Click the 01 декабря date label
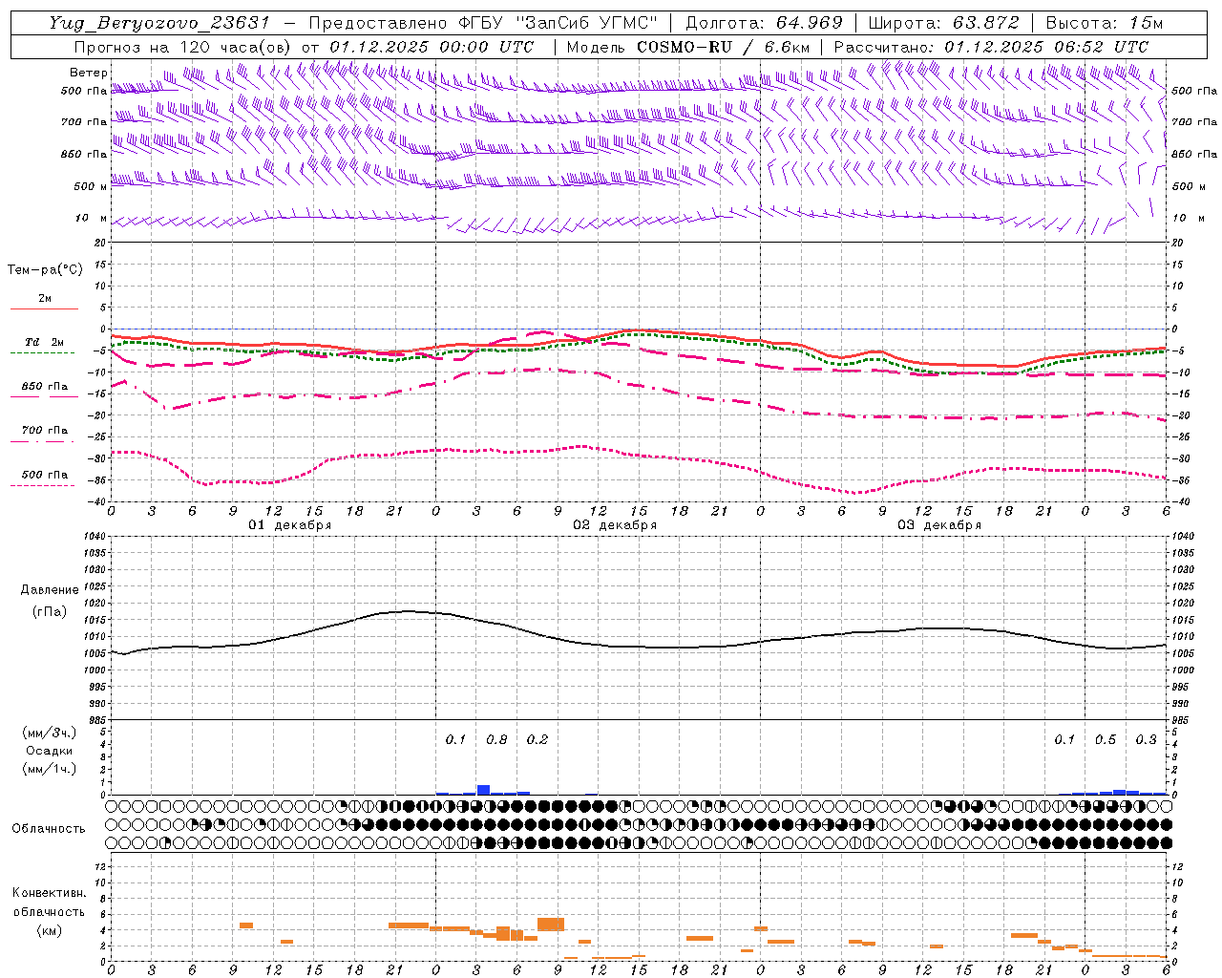This screenshot has width=1222, height=978. pyautogui.click(x=290, y=525)
